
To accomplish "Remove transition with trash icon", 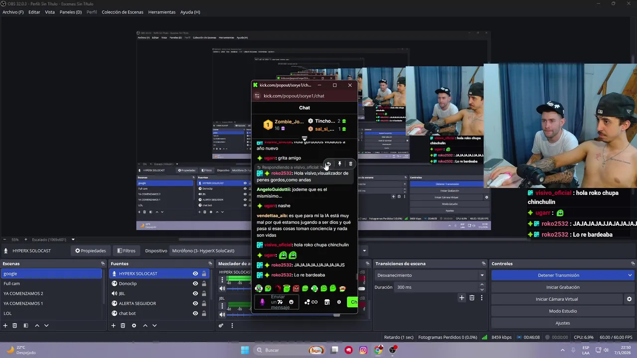I will pos(472,298).
